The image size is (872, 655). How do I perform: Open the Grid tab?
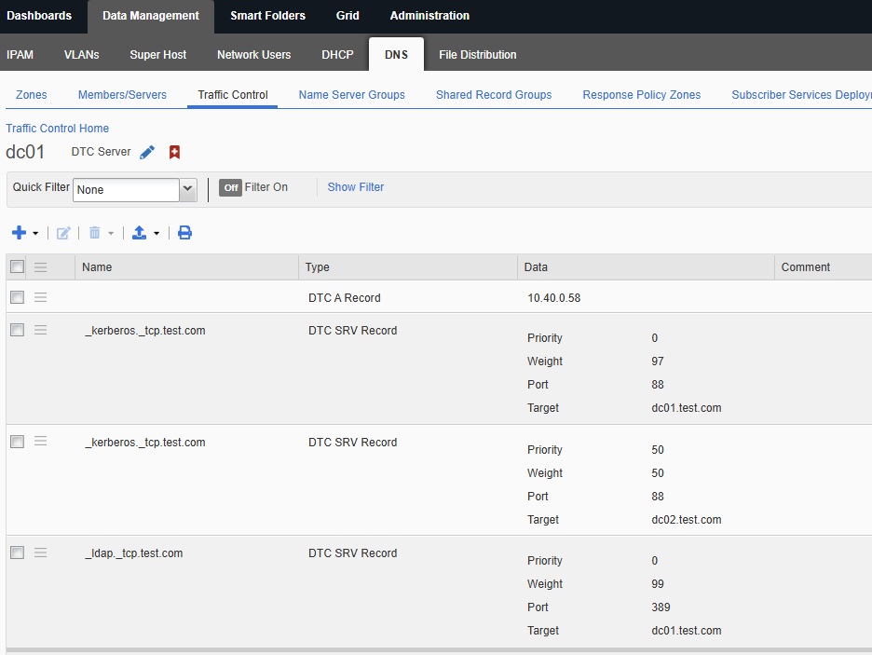click(347, 16)
